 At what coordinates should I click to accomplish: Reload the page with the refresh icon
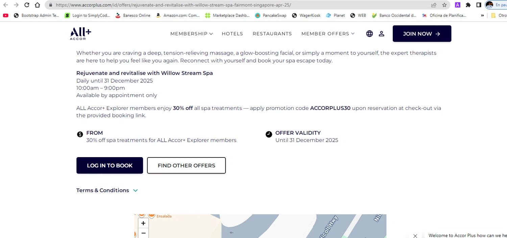click(27, 5)
